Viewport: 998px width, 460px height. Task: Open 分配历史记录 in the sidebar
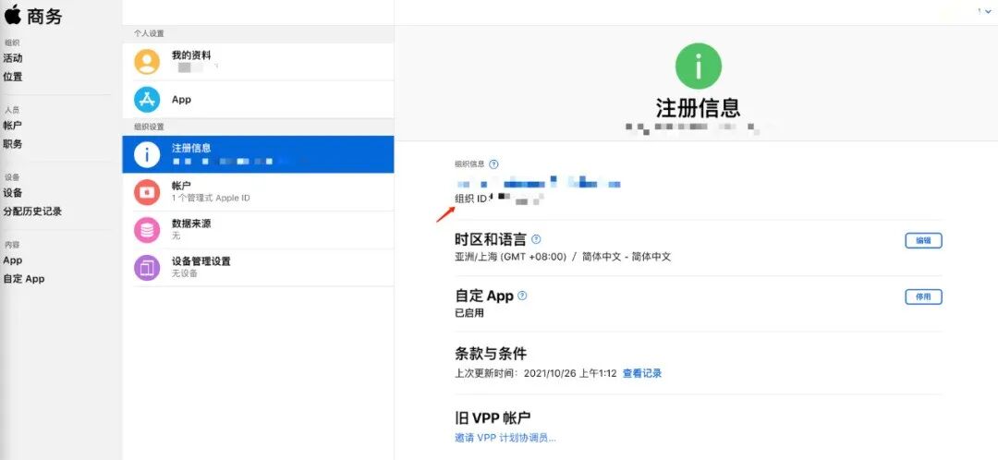32,212
